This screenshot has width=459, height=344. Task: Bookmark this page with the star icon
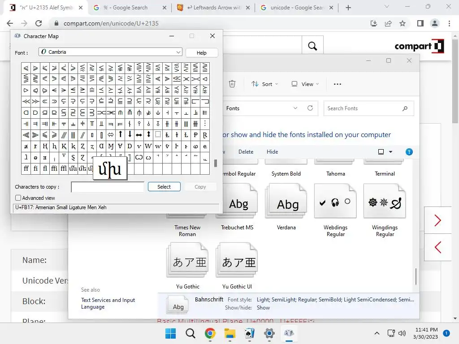(x=403, y=23)
